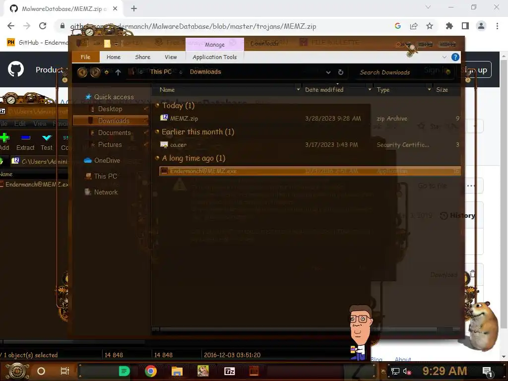508x381 pixels.
Task: Open the new Chrome tab button
Action: click(x=134, y=9)
